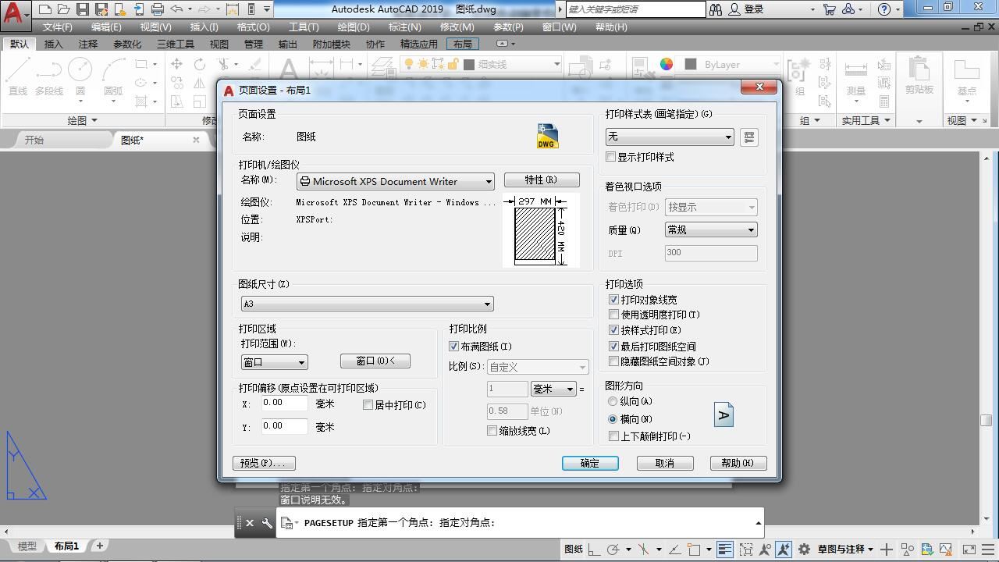The height and width of the screenshot is (562, 999).
Task: Open the plot style table 无 dropdown
Action: tap(670, 137)
